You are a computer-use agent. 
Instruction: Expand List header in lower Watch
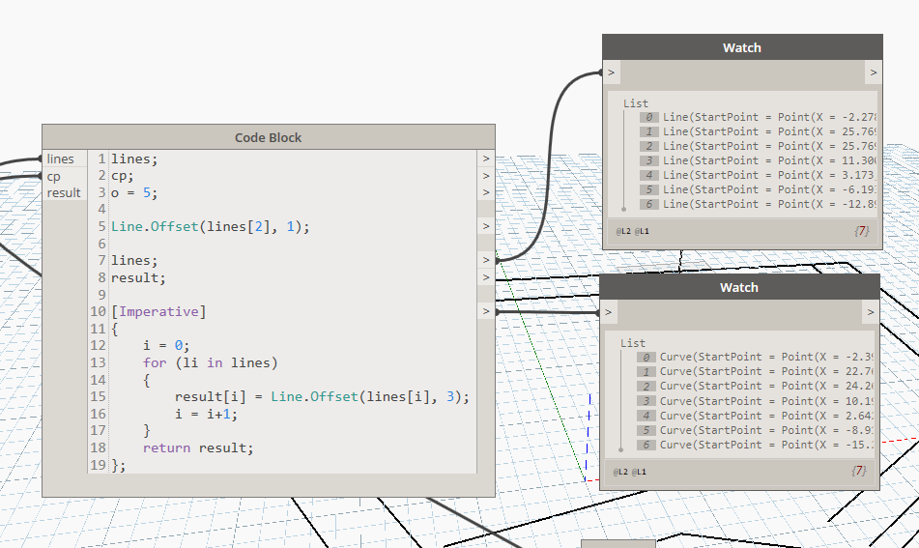pos(632,343)
